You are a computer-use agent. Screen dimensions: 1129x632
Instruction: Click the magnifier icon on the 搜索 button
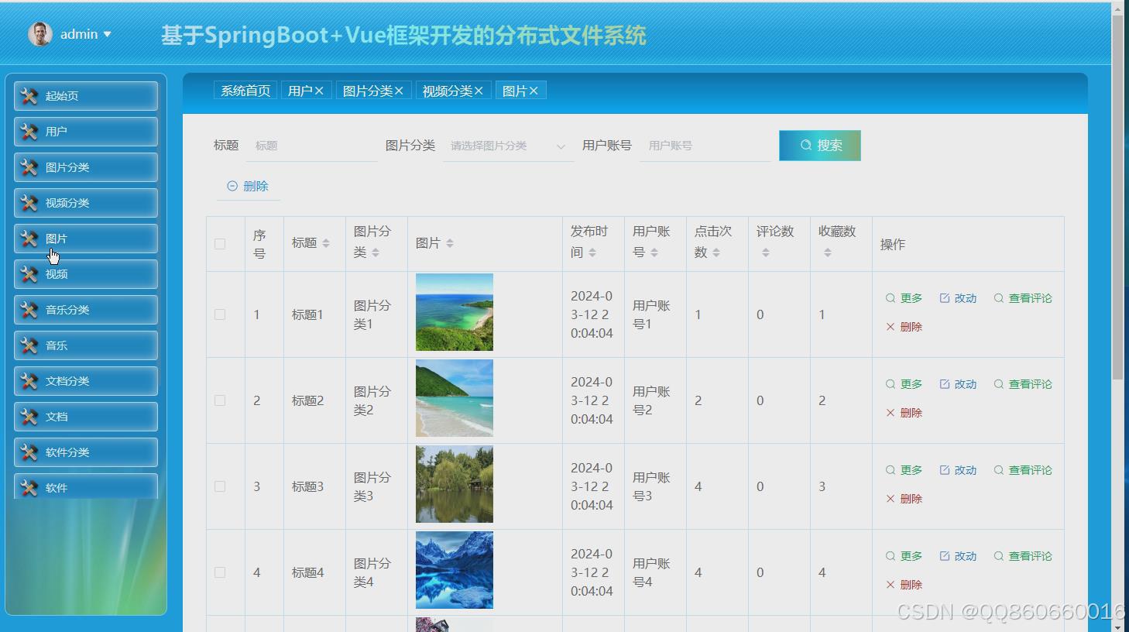pyautogui.click(x=805, y=145)
